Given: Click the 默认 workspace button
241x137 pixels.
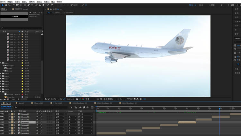Looking at the screenshot, I should 192,5.
